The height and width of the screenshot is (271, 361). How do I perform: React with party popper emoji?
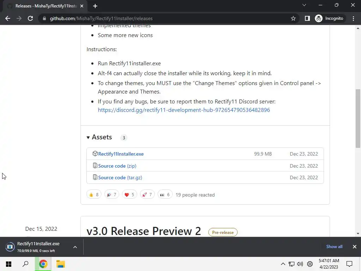click(112, 195)
